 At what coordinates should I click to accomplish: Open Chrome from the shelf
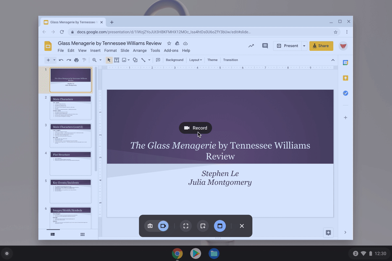(177, 253)
